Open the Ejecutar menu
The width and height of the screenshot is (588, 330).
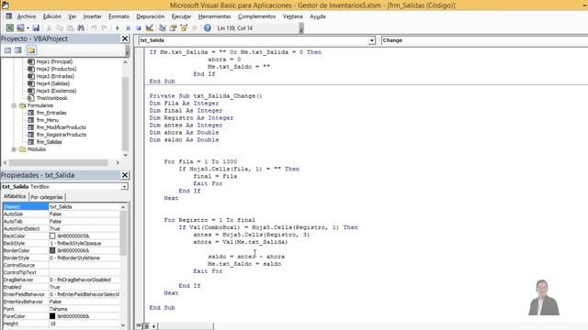181,16
